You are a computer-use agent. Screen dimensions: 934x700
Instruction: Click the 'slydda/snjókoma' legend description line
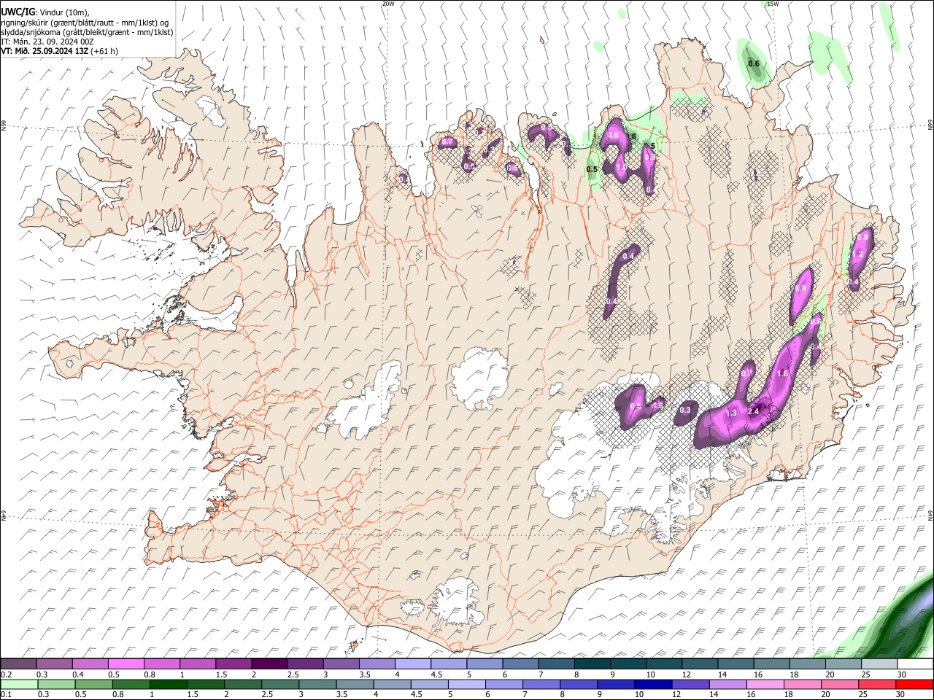point(87,32)
